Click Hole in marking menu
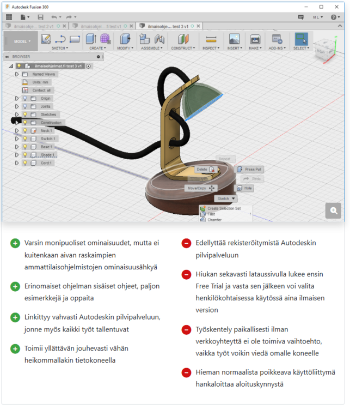This screenshot has width=350, height=409. coord(244,188)
